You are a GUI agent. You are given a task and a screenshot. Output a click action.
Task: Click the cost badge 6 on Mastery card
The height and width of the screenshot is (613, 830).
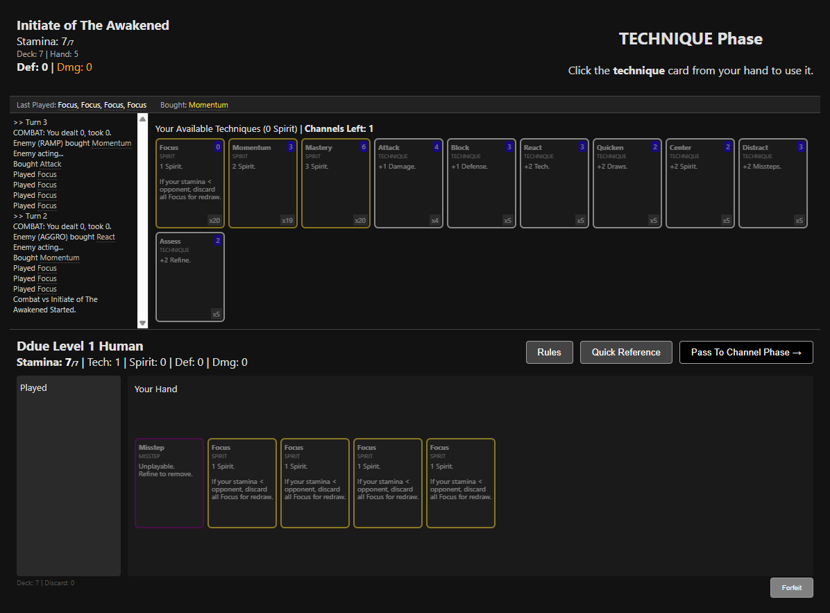(x=364, y=147)
